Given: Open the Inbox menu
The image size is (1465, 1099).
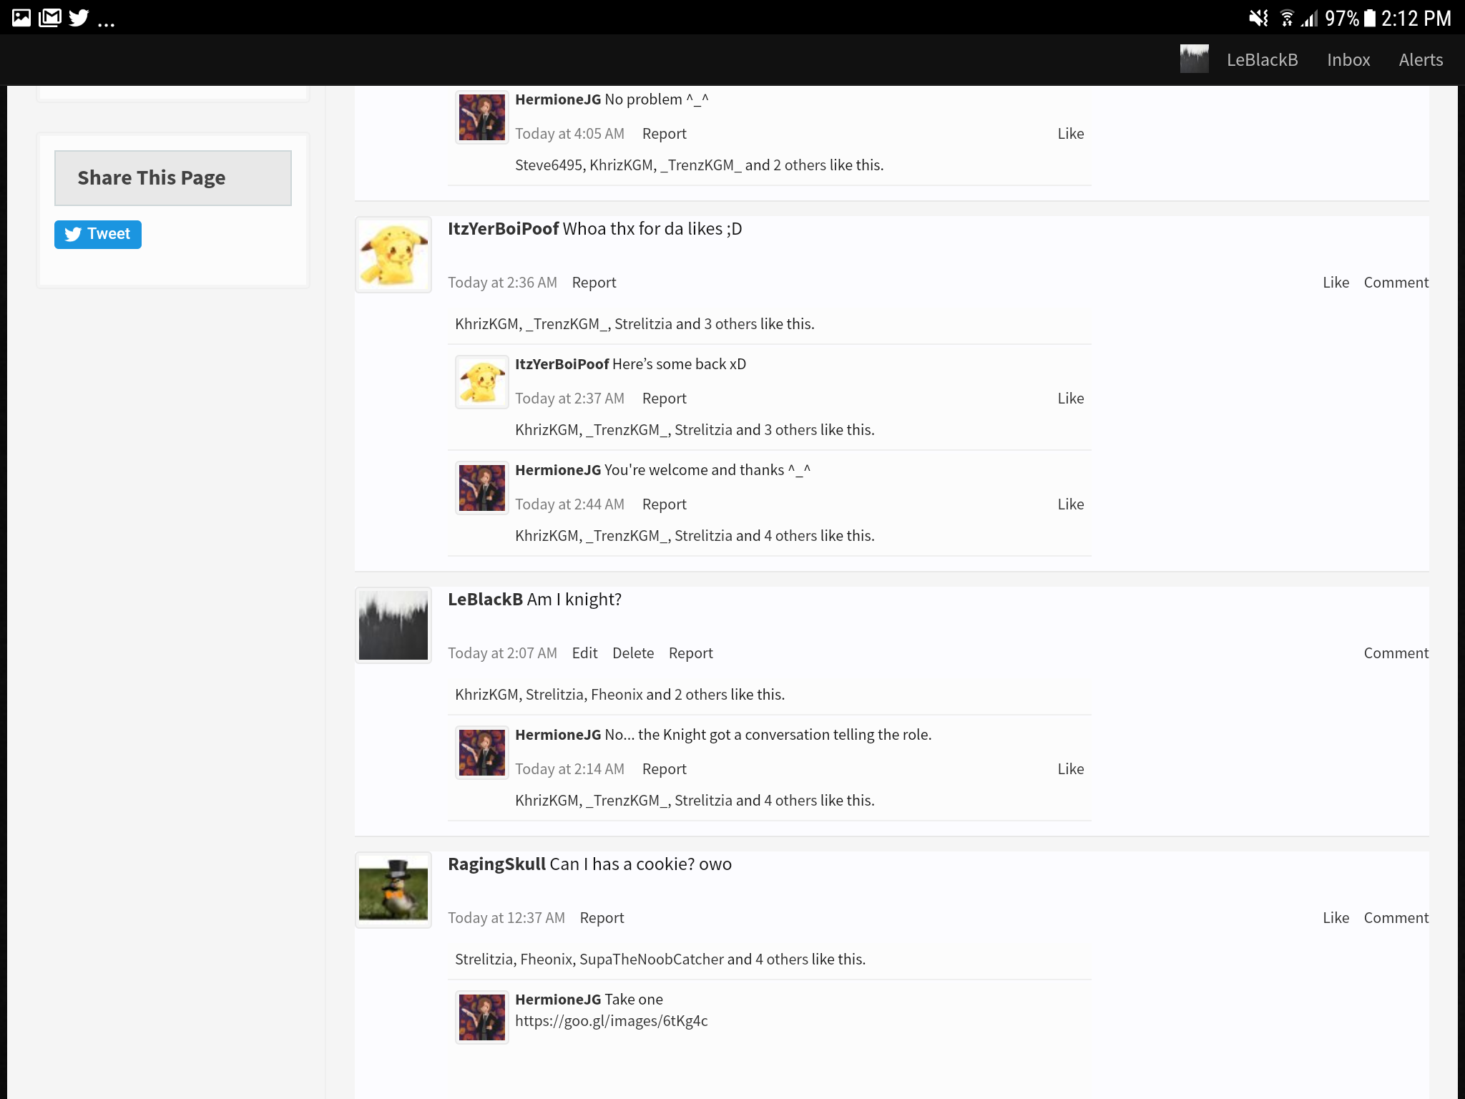Looking at the screenshot, I should (x=1348, y=60).
